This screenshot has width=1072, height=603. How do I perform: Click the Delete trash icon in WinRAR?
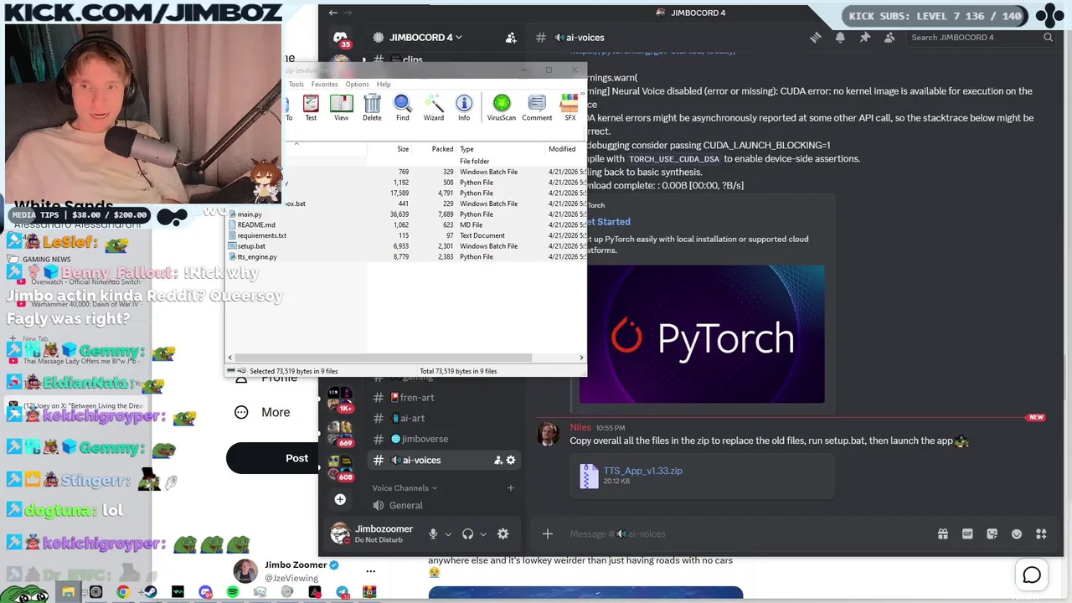click(x=372, y=107)
